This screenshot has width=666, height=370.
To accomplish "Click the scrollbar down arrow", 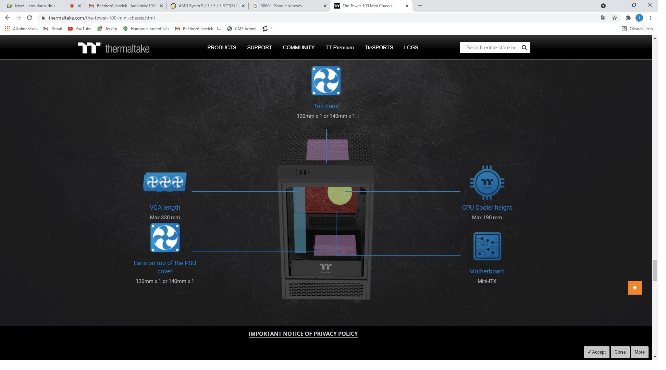I will tap(655, 357).
